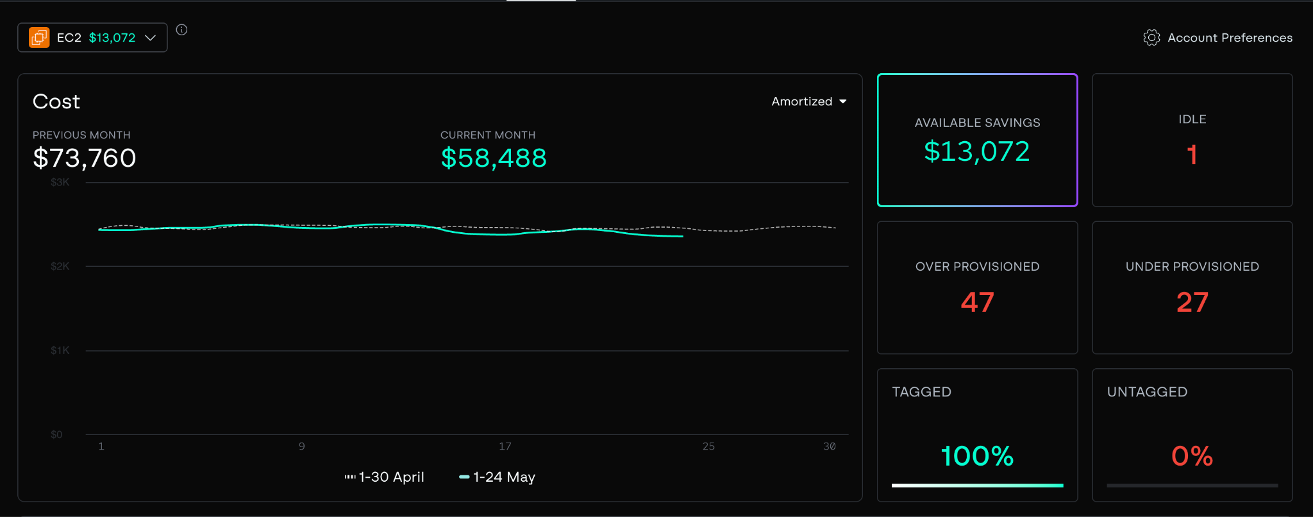This screenshot has width=1313, height=517.
Task: Toggle the 1-24 May legend series
Action: (497, 477)
